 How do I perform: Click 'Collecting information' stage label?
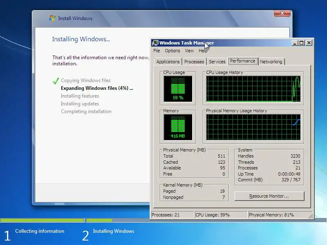point(40,231)
